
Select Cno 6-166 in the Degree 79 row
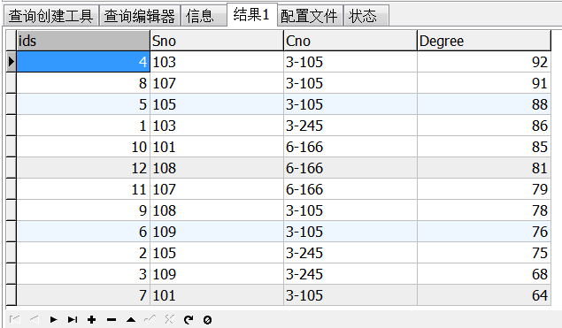point(350,189)
